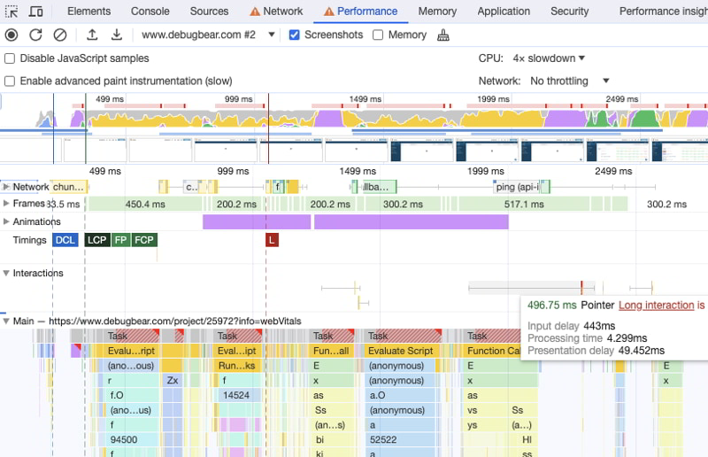Click the record performance profile button
The width and height of the screenshot is (708, 457).
coord(12,35)
